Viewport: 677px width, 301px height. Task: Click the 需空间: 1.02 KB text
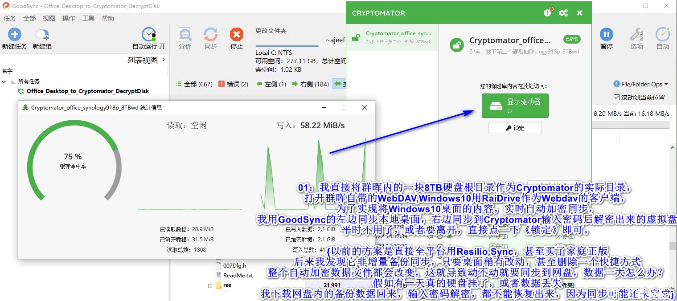[x=279, y=69]
